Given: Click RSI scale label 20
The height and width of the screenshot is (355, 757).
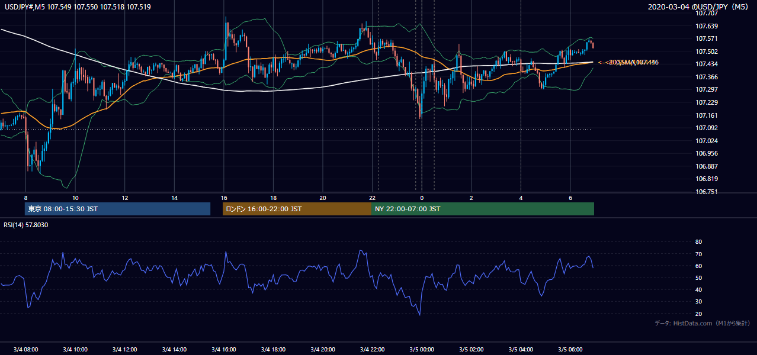Looking at the screenshot, I should (x=698, y=314).
